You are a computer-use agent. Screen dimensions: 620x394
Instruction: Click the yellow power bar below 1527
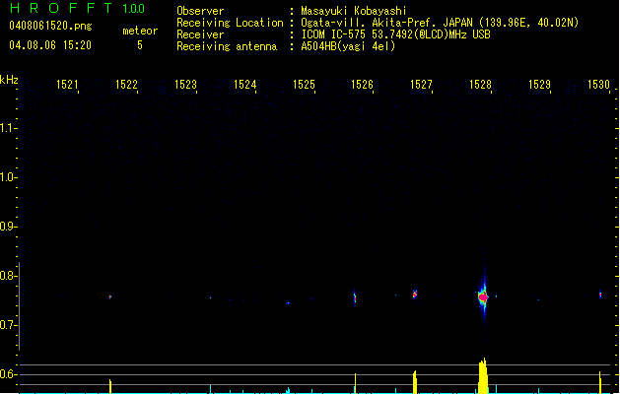[415, 382]
